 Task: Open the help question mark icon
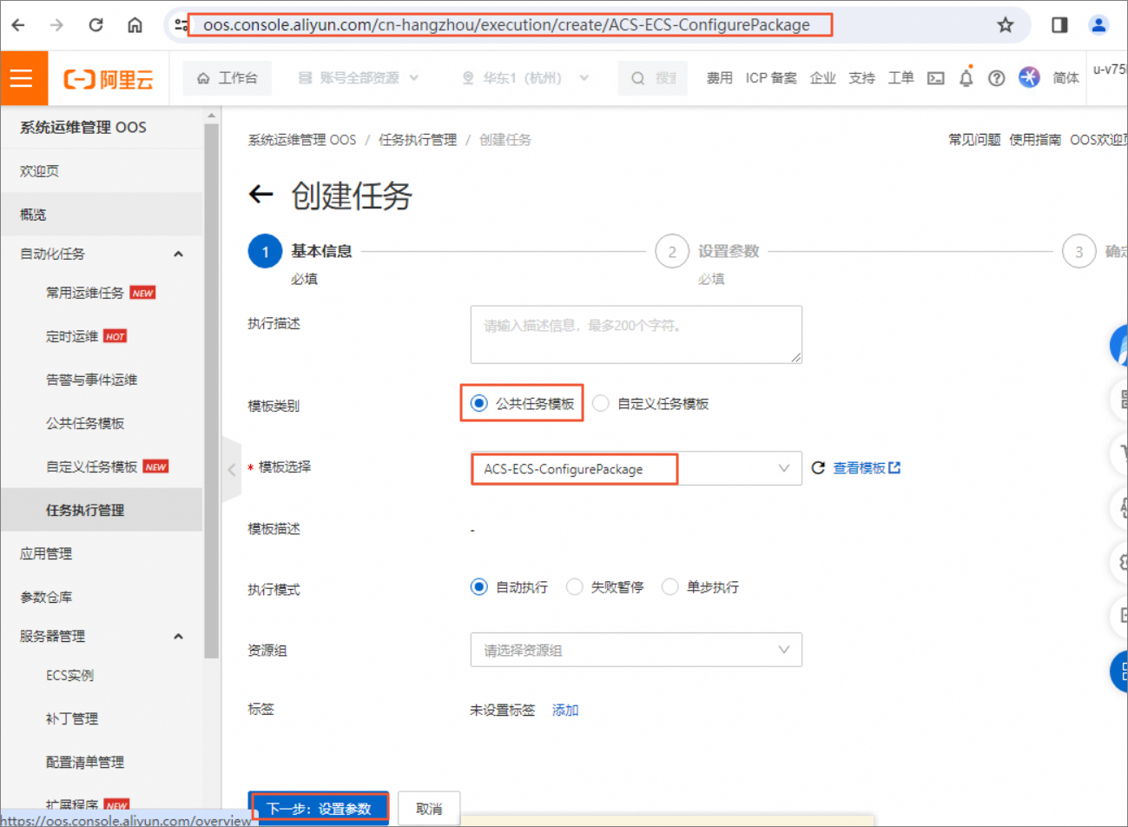coord(997,78)
